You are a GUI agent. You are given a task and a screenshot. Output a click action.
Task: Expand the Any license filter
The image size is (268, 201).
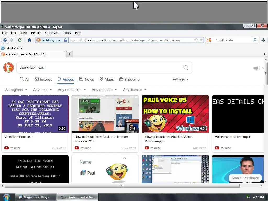(135, 90)
